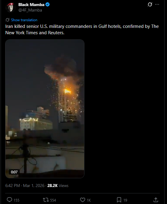Click the blue verified badge

coord(48,5)
